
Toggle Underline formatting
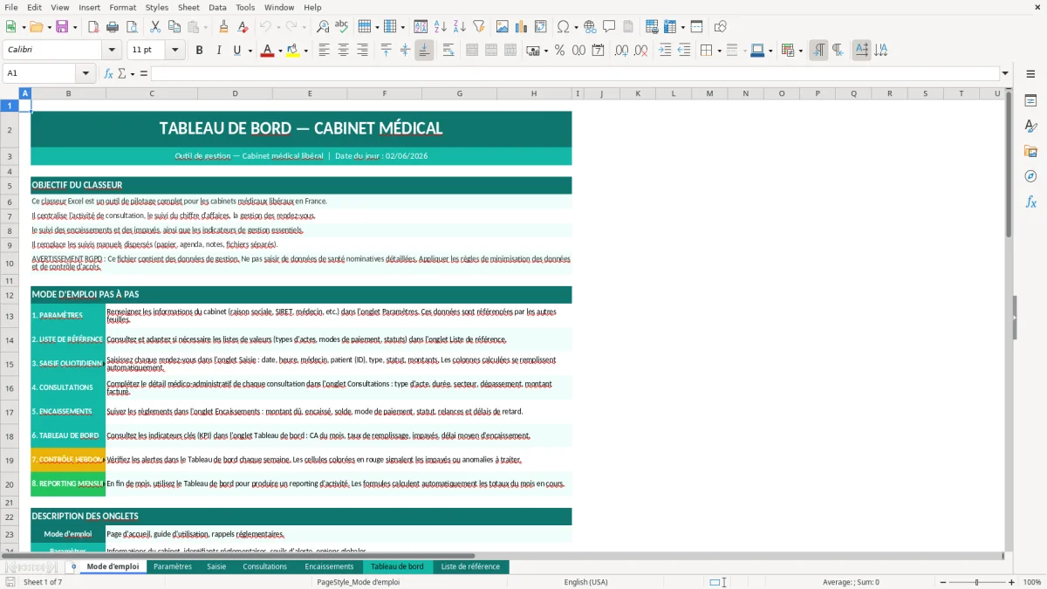pos(236,51)
